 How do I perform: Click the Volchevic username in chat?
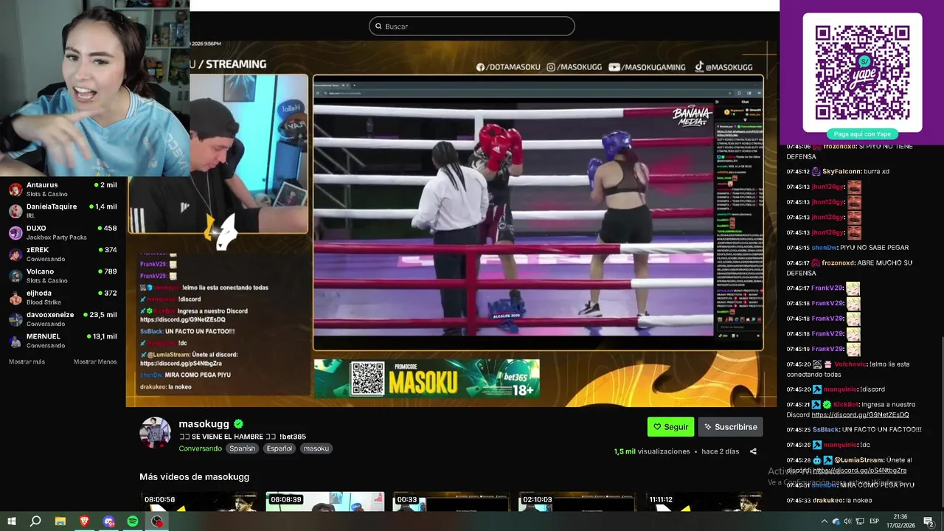tap(851, 364)
